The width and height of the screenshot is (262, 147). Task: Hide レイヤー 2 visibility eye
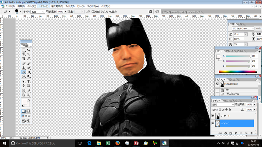(213, 123)
